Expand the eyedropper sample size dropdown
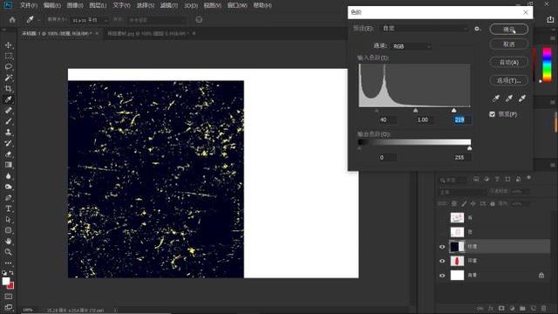The height and width of the screenshot is (314, 558). [89, 20]
